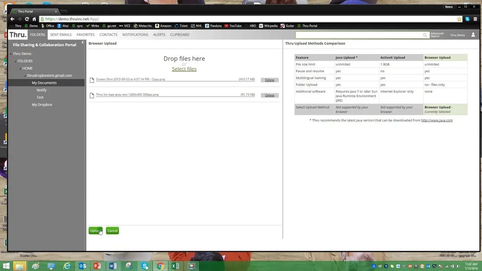
Task: View the ALERTS tab
Action: tap(159, 35)
